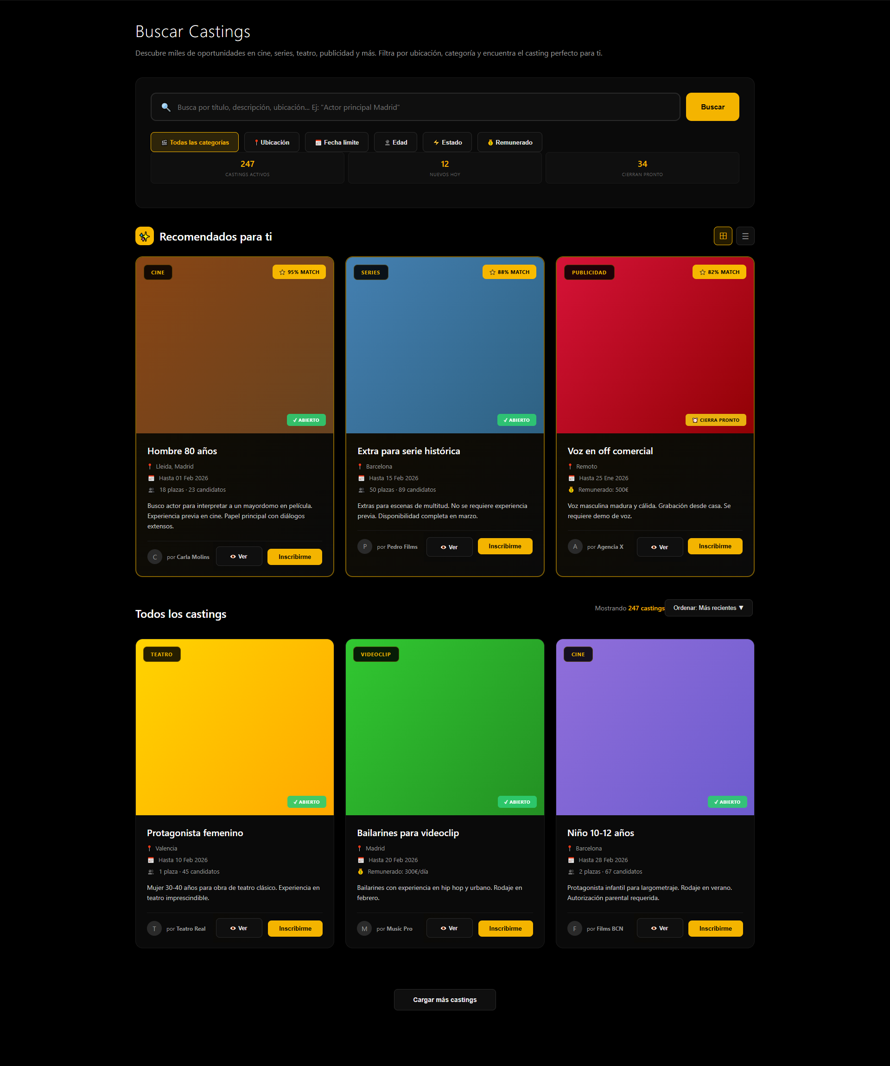
Task: Open the Fecha límite filter
Action: [337, 143]
